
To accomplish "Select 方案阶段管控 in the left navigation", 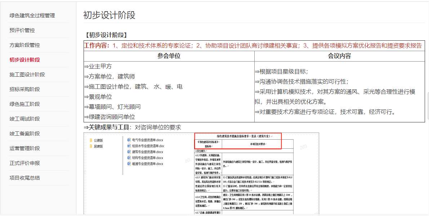I will [24, 45].
